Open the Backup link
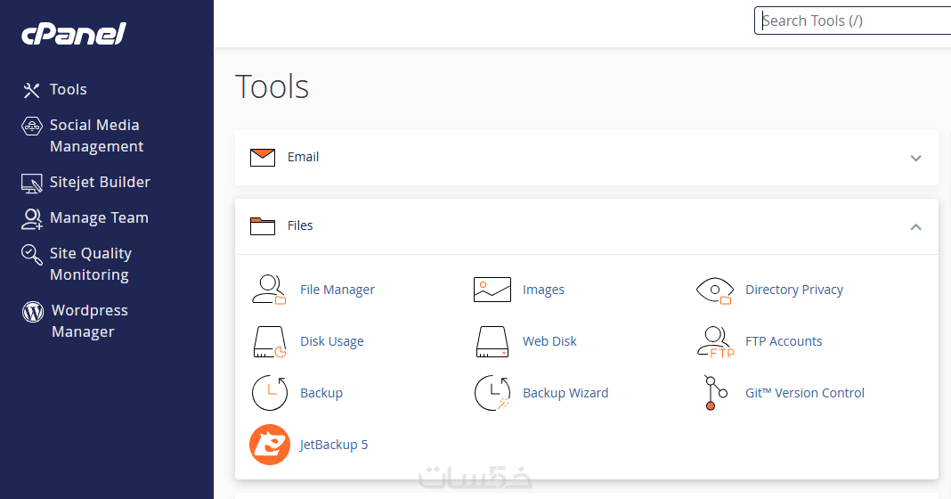This screenshot has height=499, width=951. tap(321, 393)
